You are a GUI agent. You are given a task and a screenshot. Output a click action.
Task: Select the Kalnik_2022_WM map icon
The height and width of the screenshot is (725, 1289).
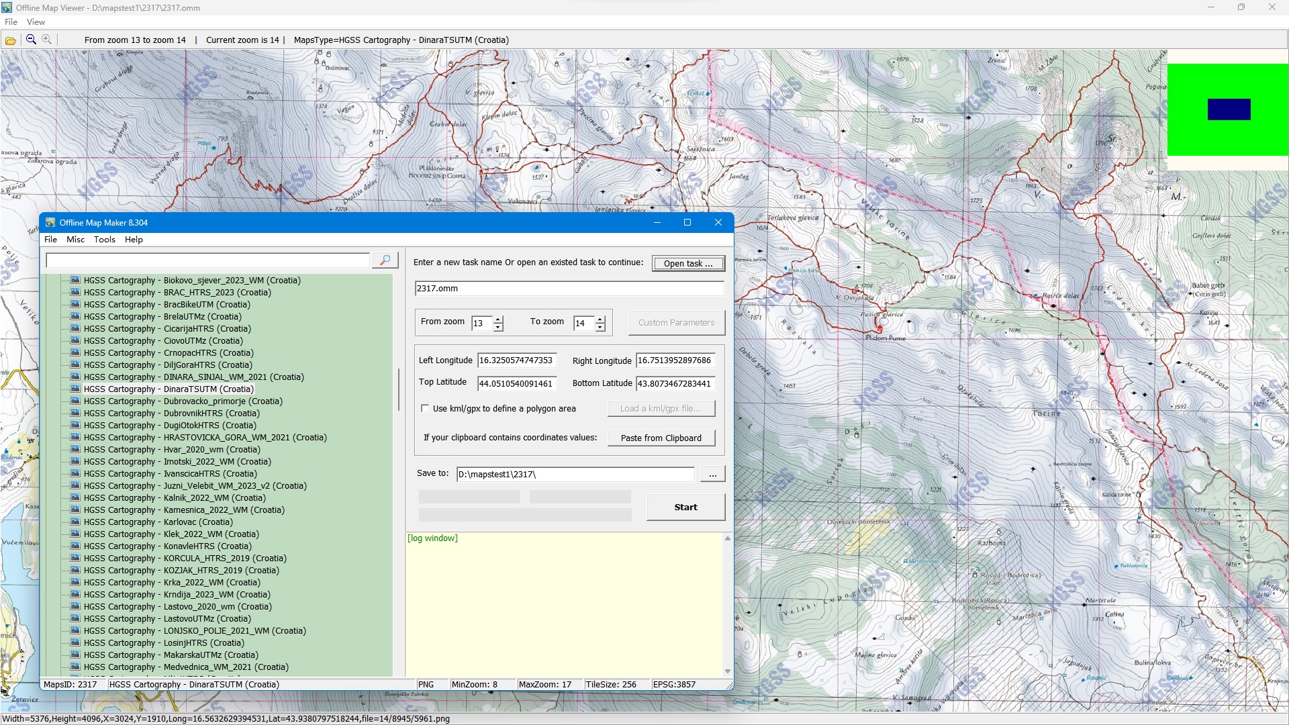click(x=75, y=497)
